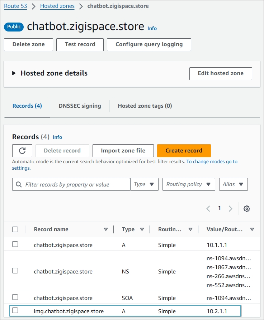Switch to DNSSEC signing tab
This screenshot has width=264, height=320.
point(80,106)
